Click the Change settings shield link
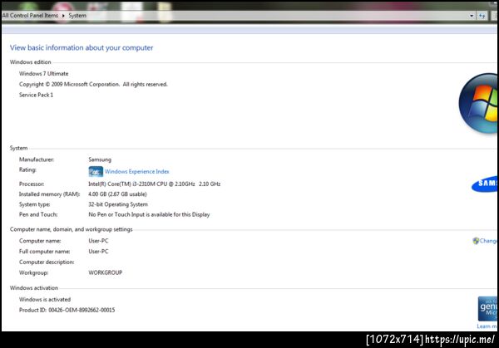Viewport: 499px width, 348px height. tap(485, 241)
